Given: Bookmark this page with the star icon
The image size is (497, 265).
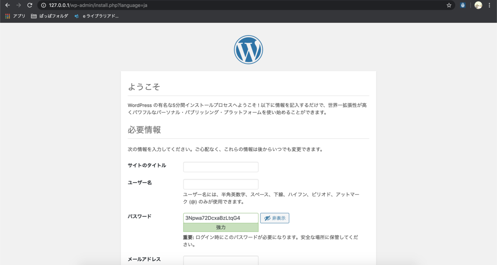Looking at the screenshot, I should pos(449,5).
